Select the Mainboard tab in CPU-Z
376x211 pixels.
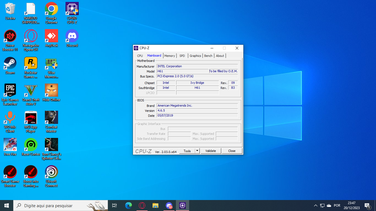coord(154,55)
